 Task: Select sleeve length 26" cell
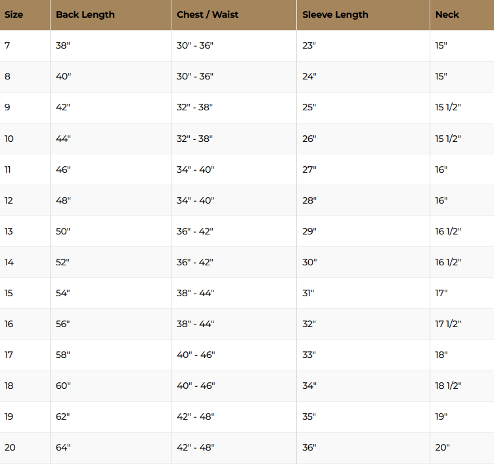coord(363,139)
